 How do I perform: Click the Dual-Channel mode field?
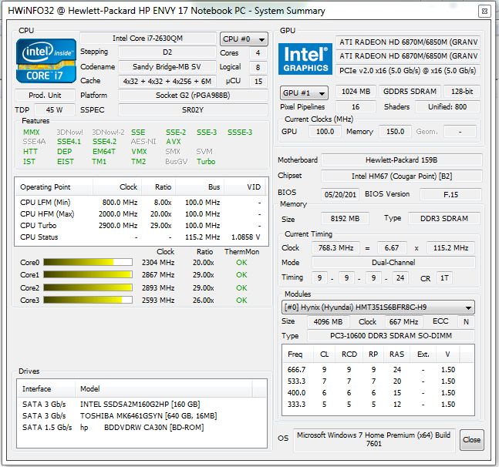(x=393, y=262)
